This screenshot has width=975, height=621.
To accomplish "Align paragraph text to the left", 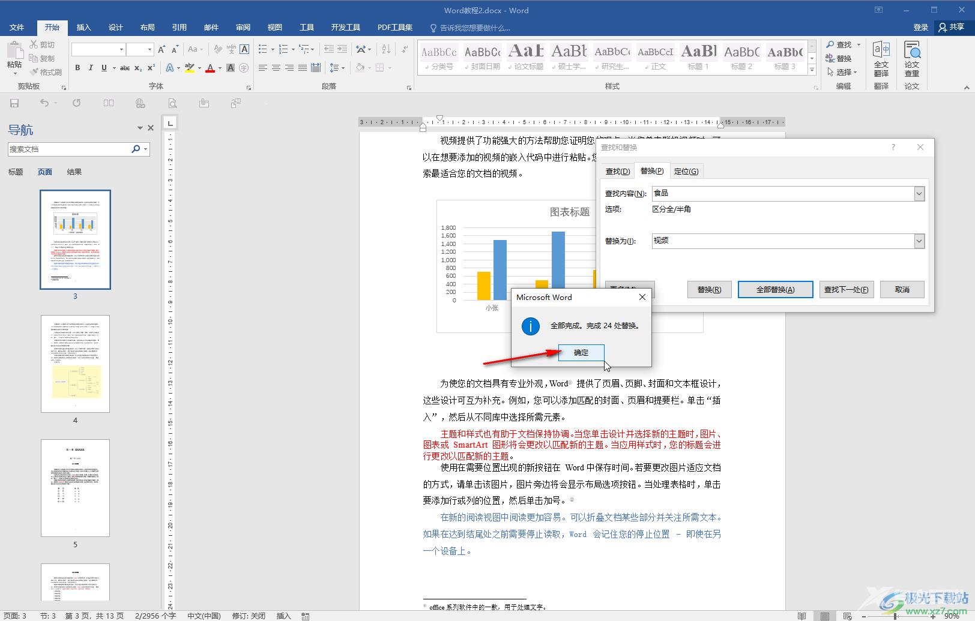I will [262, 68].
